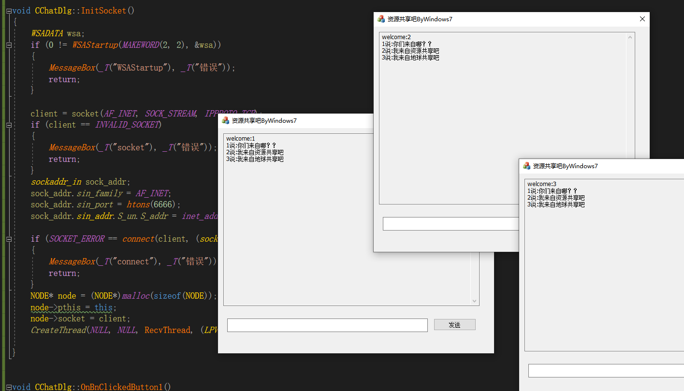
Task: Click the 'welcome:2' line in the chat log
Action: pos(396,37)
